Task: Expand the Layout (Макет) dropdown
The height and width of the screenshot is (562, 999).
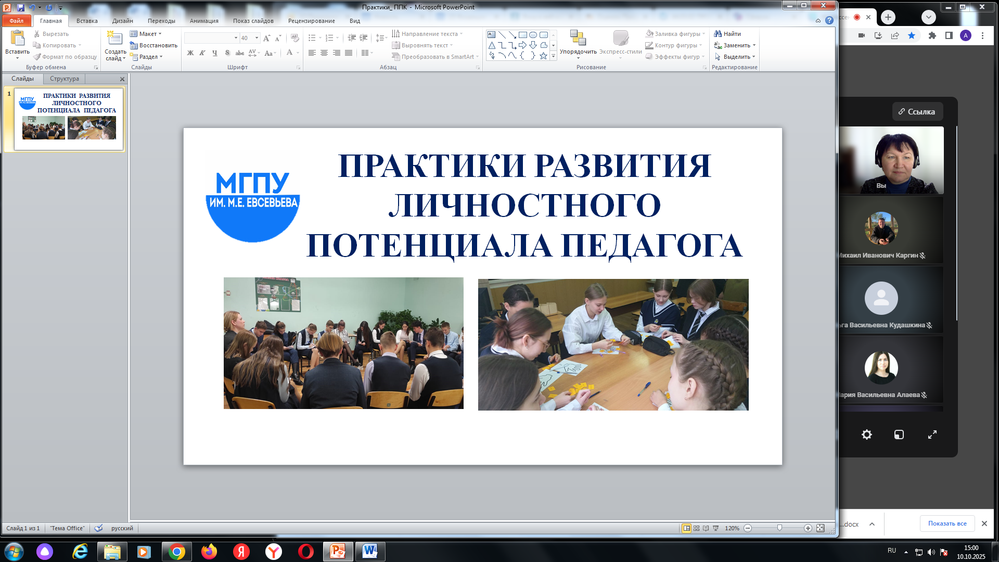Action: tap(160, 34)
